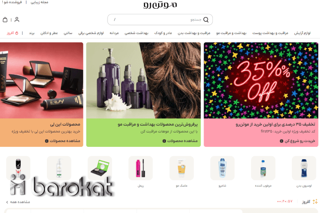Click the magnifying glass search icon
Viewport: 320px width, 213px height.
tap(206, 20)
